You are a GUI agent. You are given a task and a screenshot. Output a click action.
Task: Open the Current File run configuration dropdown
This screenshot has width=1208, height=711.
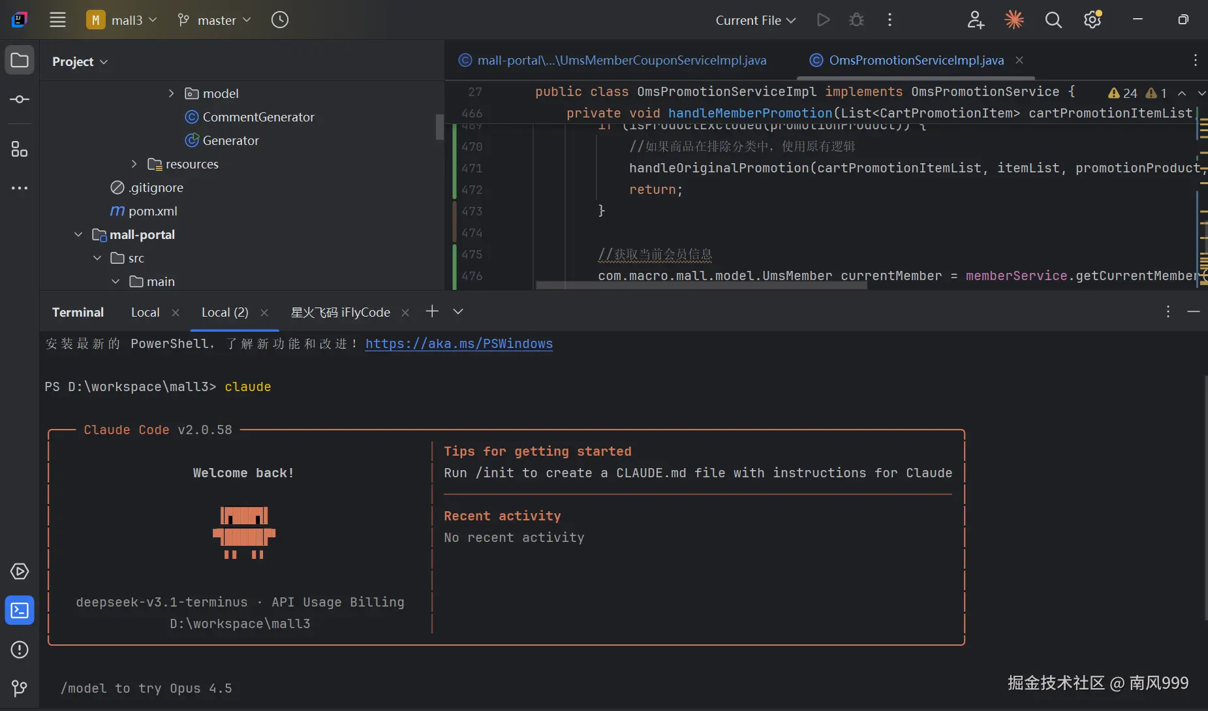click(x=755, y=20)
